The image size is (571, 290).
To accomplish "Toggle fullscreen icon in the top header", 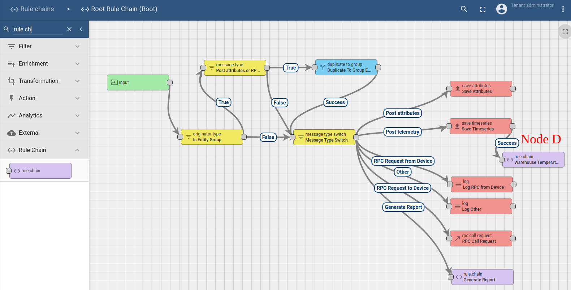I will point(483,9).
